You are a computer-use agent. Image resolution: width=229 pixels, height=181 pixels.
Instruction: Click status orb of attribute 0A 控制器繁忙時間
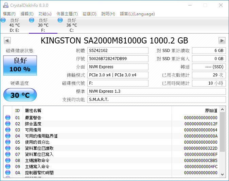8,173
